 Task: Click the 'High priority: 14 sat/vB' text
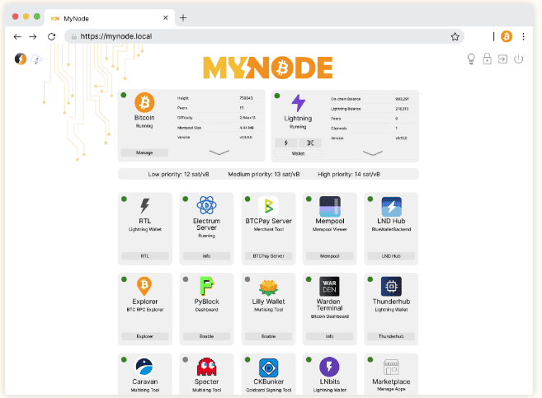tap(349, 175)
